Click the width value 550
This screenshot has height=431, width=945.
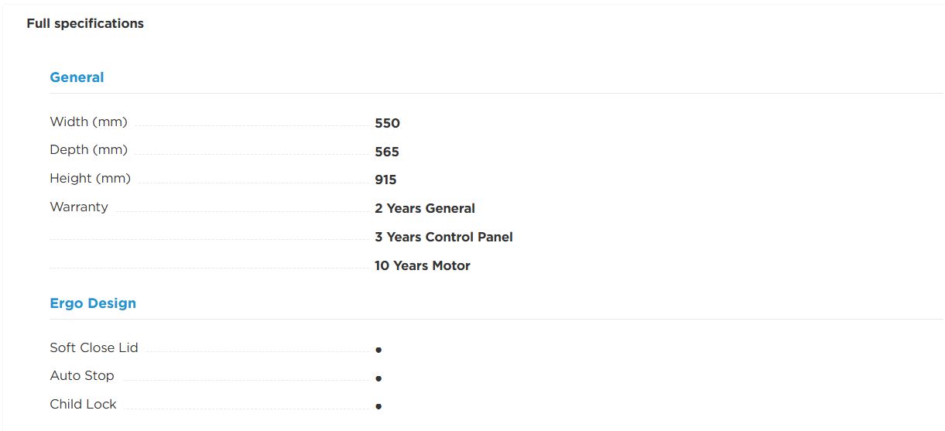click(x=387, y=123)
